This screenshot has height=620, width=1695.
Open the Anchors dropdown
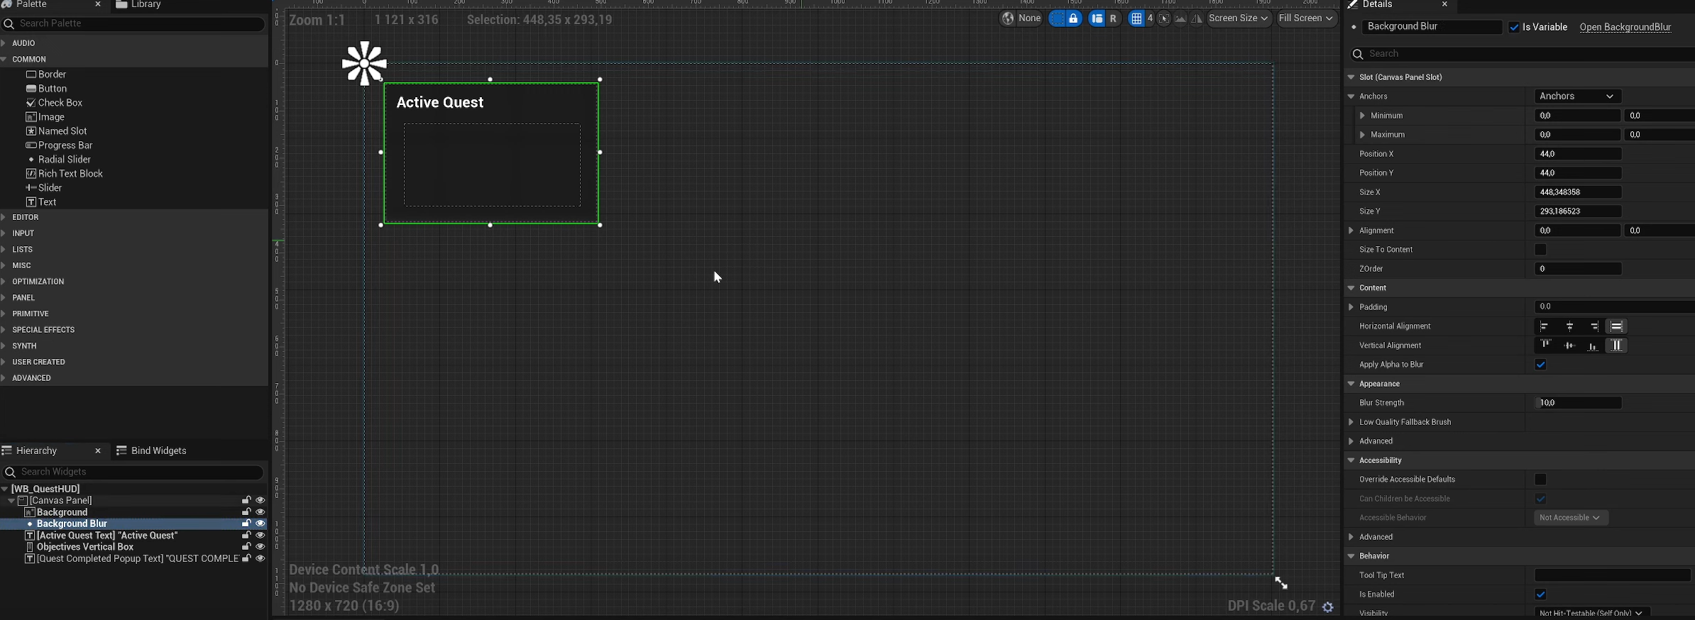coord(1577,96)
